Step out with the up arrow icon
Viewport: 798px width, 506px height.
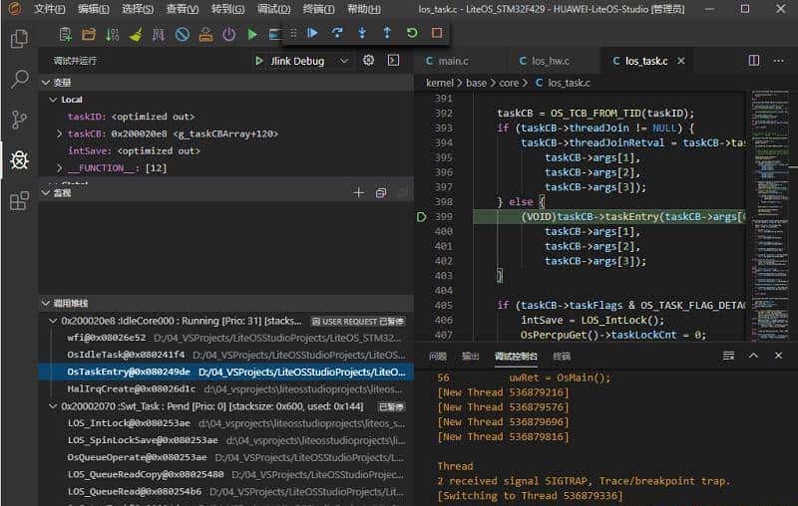tap(387, 33)
